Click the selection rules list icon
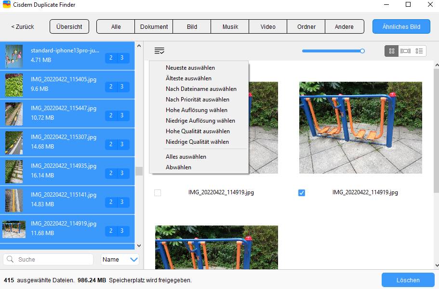439x289 pixels. [160, 51]
